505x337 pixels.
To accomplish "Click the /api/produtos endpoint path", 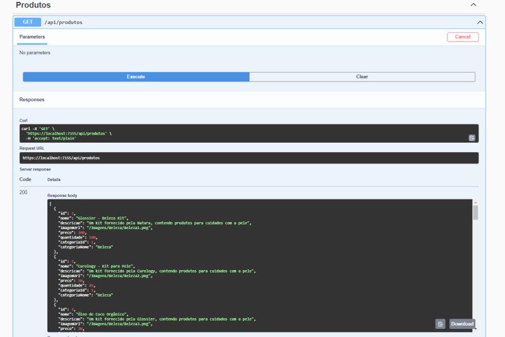I will pos(64,22).
